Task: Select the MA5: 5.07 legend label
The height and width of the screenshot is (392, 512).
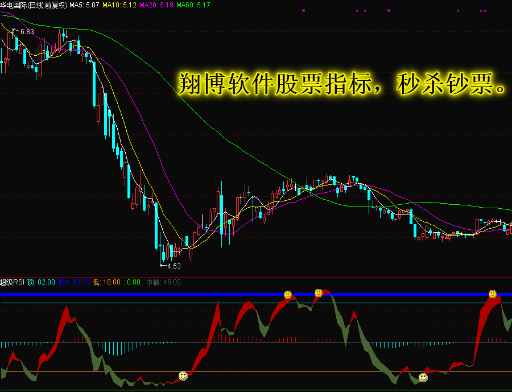Action: 84,5
